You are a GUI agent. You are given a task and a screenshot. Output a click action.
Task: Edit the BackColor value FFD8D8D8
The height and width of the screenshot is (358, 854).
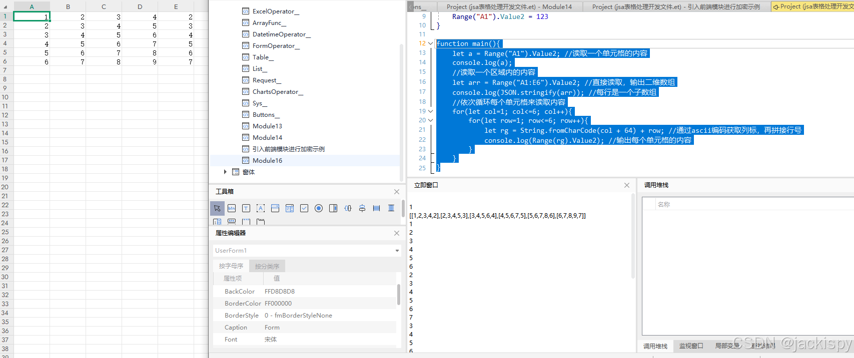click(280, 292)
